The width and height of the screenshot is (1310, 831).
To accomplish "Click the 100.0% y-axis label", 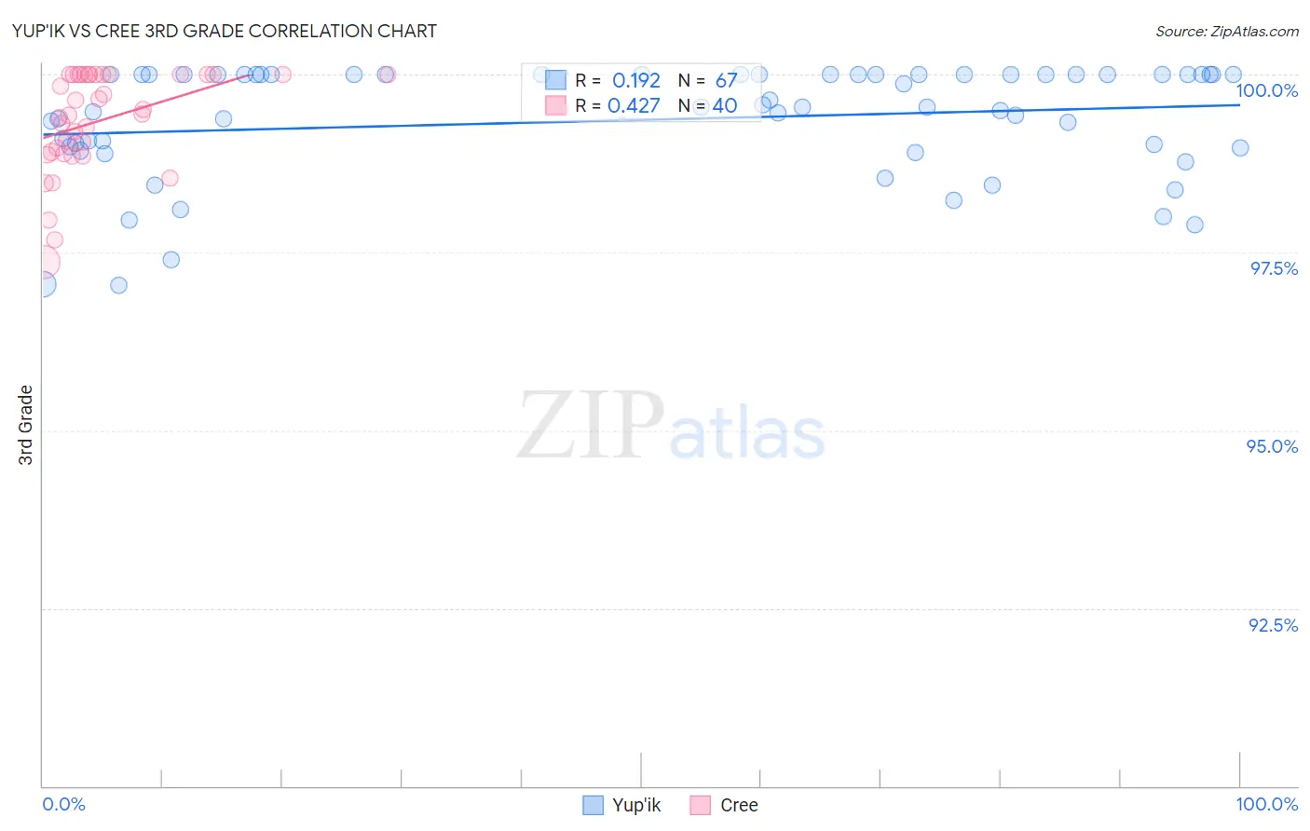I will [x=1267, y=90].
